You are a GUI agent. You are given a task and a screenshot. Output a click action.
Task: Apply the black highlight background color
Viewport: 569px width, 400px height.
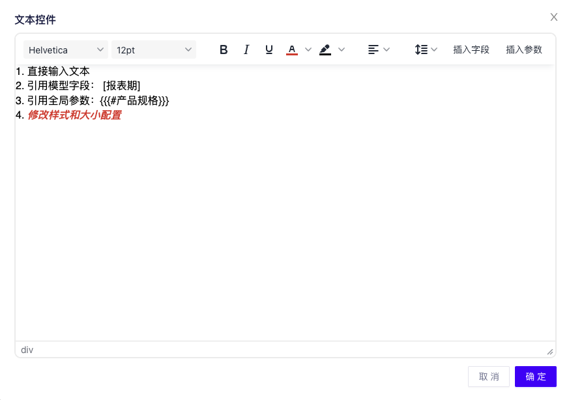coord(325,50)
